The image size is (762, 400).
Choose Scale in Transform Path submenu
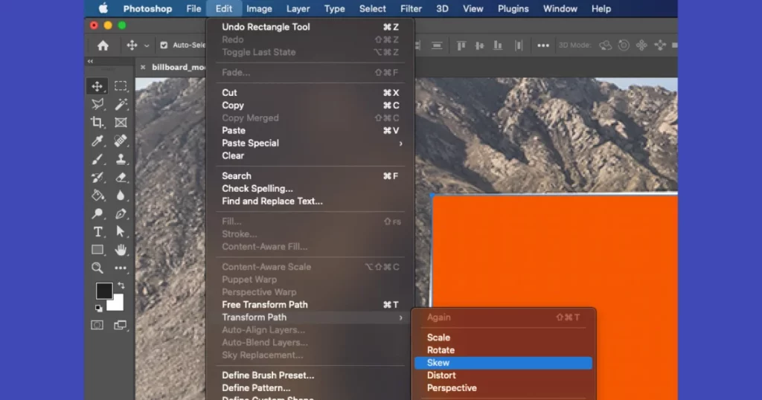point(504,338)
